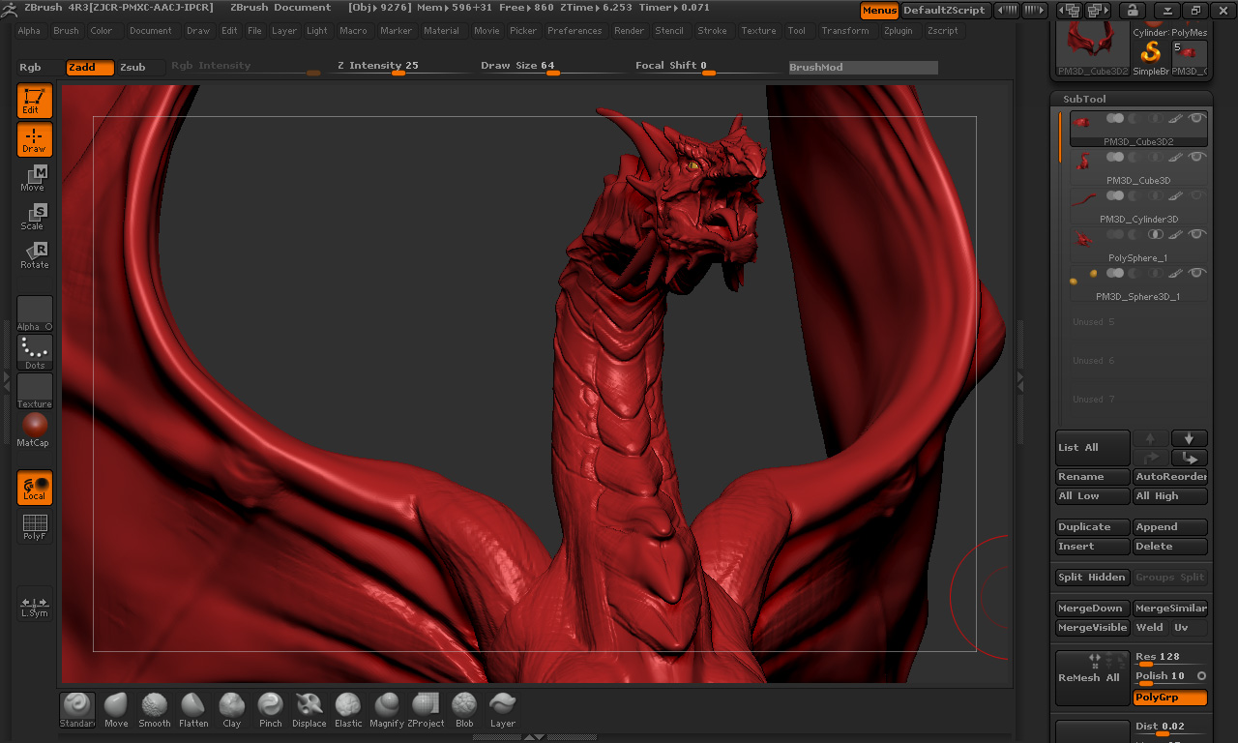This screenshot has height=743, width=1238.
Task: Open the Render menu
Action: (x=629, y=31)
